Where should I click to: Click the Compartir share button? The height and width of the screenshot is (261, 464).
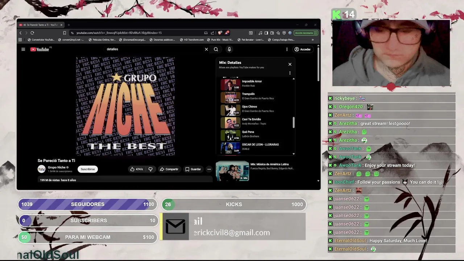pyautogui.click(x=169, y=169)
